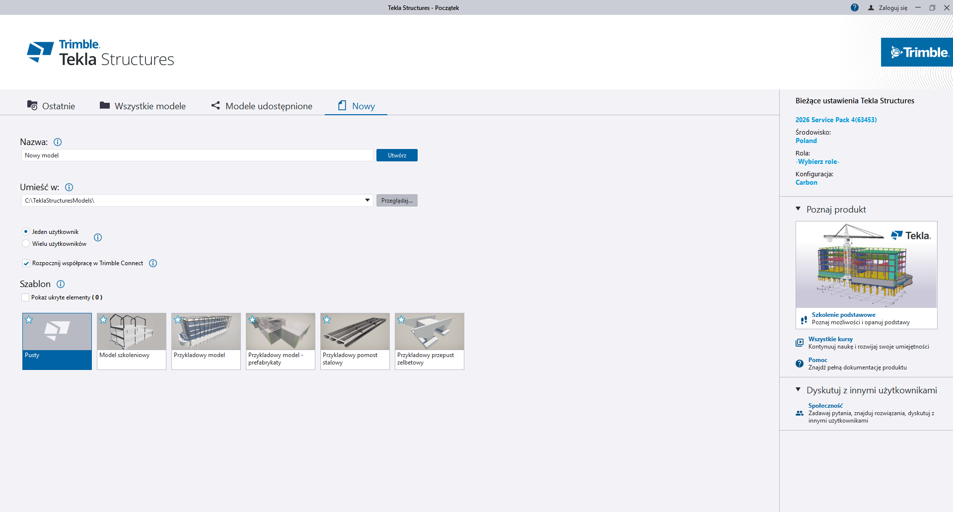Open the Społeczność community link
Viewport: 953px width, 512px height.
tap(825, 406)
